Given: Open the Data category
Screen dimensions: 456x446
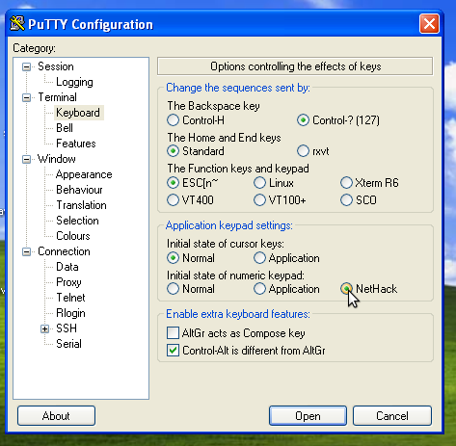Looking at the screenshot, I should click(x=67, y=267).
